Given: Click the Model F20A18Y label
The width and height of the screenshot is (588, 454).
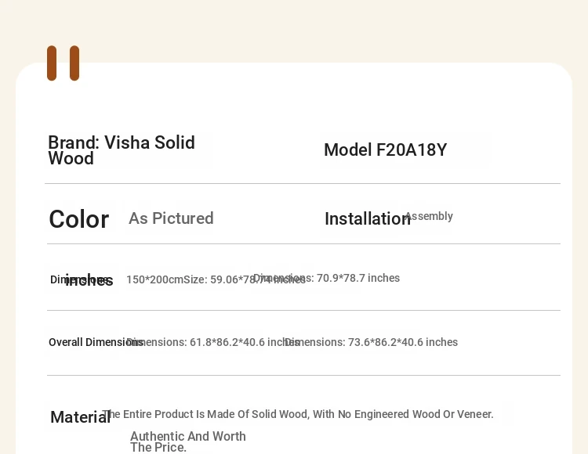Looking at the screenshot, I should 386,150.
